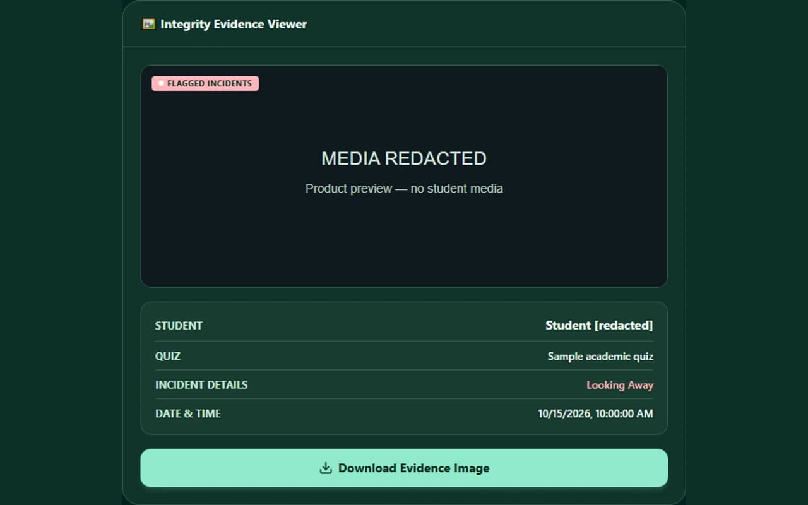Click "Product preview — no student media" text
The image size is (808, 505).
[404, 188]
